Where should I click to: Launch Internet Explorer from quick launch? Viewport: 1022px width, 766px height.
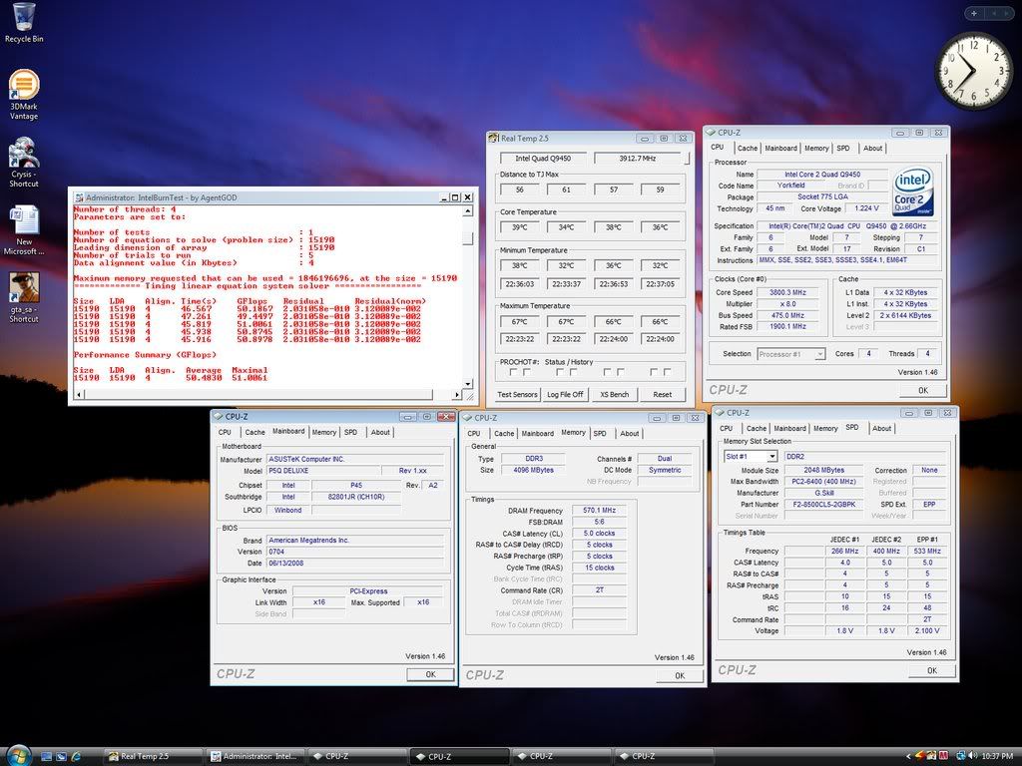tap(76, 756)
